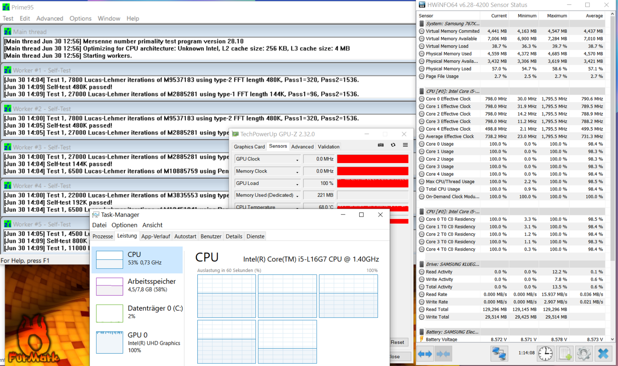Select Arbeitsspeicher in Task Manager sidebar
The width and height of the screenshot is (618, 366).
138,285
